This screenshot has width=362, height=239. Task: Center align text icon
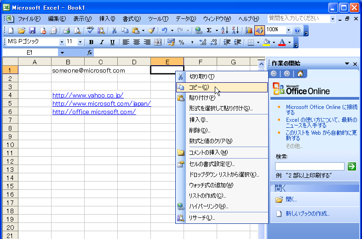click(137, 42)
